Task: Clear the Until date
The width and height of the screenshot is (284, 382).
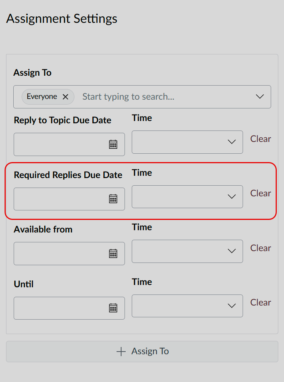Action: click(261, 302)
